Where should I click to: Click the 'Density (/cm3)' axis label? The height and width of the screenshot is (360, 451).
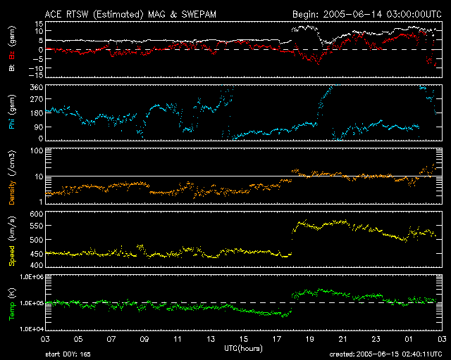point(12,177)
